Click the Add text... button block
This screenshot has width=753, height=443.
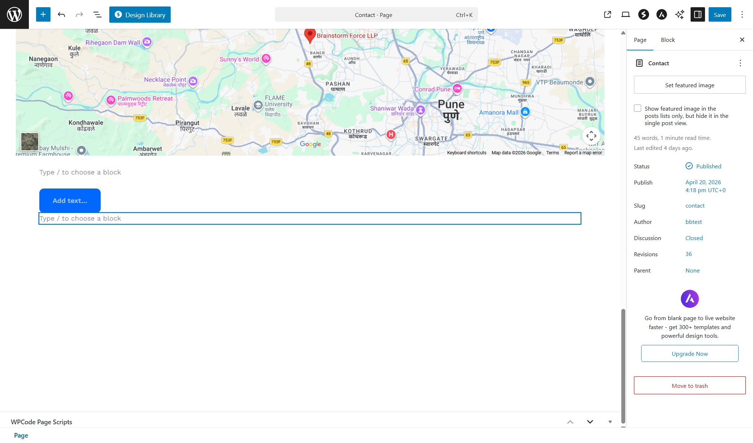pos(70,200)
